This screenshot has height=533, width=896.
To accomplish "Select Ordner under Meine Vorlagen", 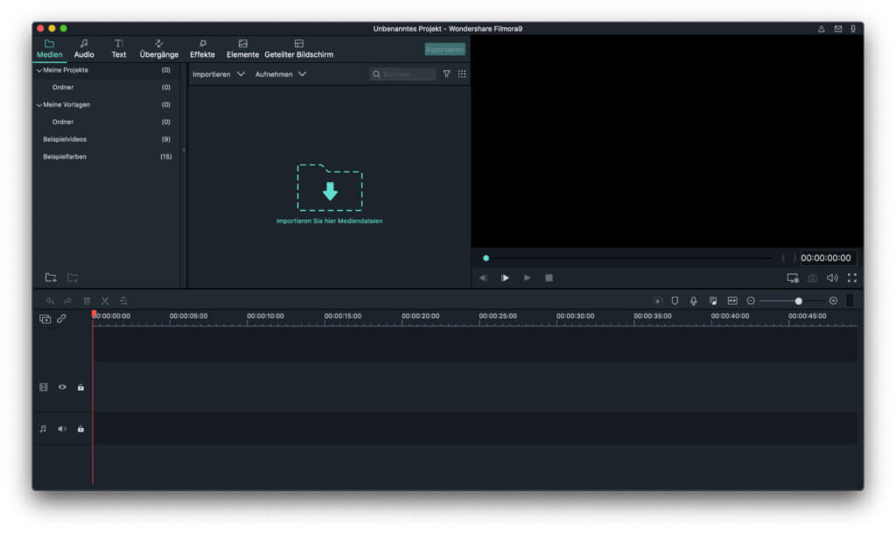I will click(x=63, y=123).
